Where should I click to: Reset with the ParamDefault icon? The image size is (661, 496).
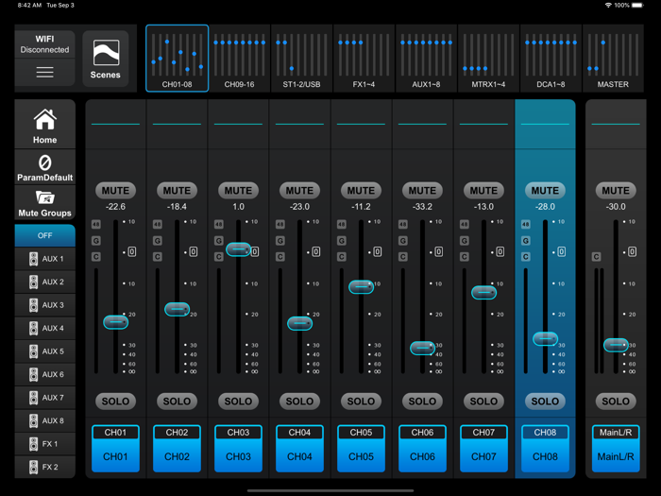pyautogui.click(x=45, y=168)
